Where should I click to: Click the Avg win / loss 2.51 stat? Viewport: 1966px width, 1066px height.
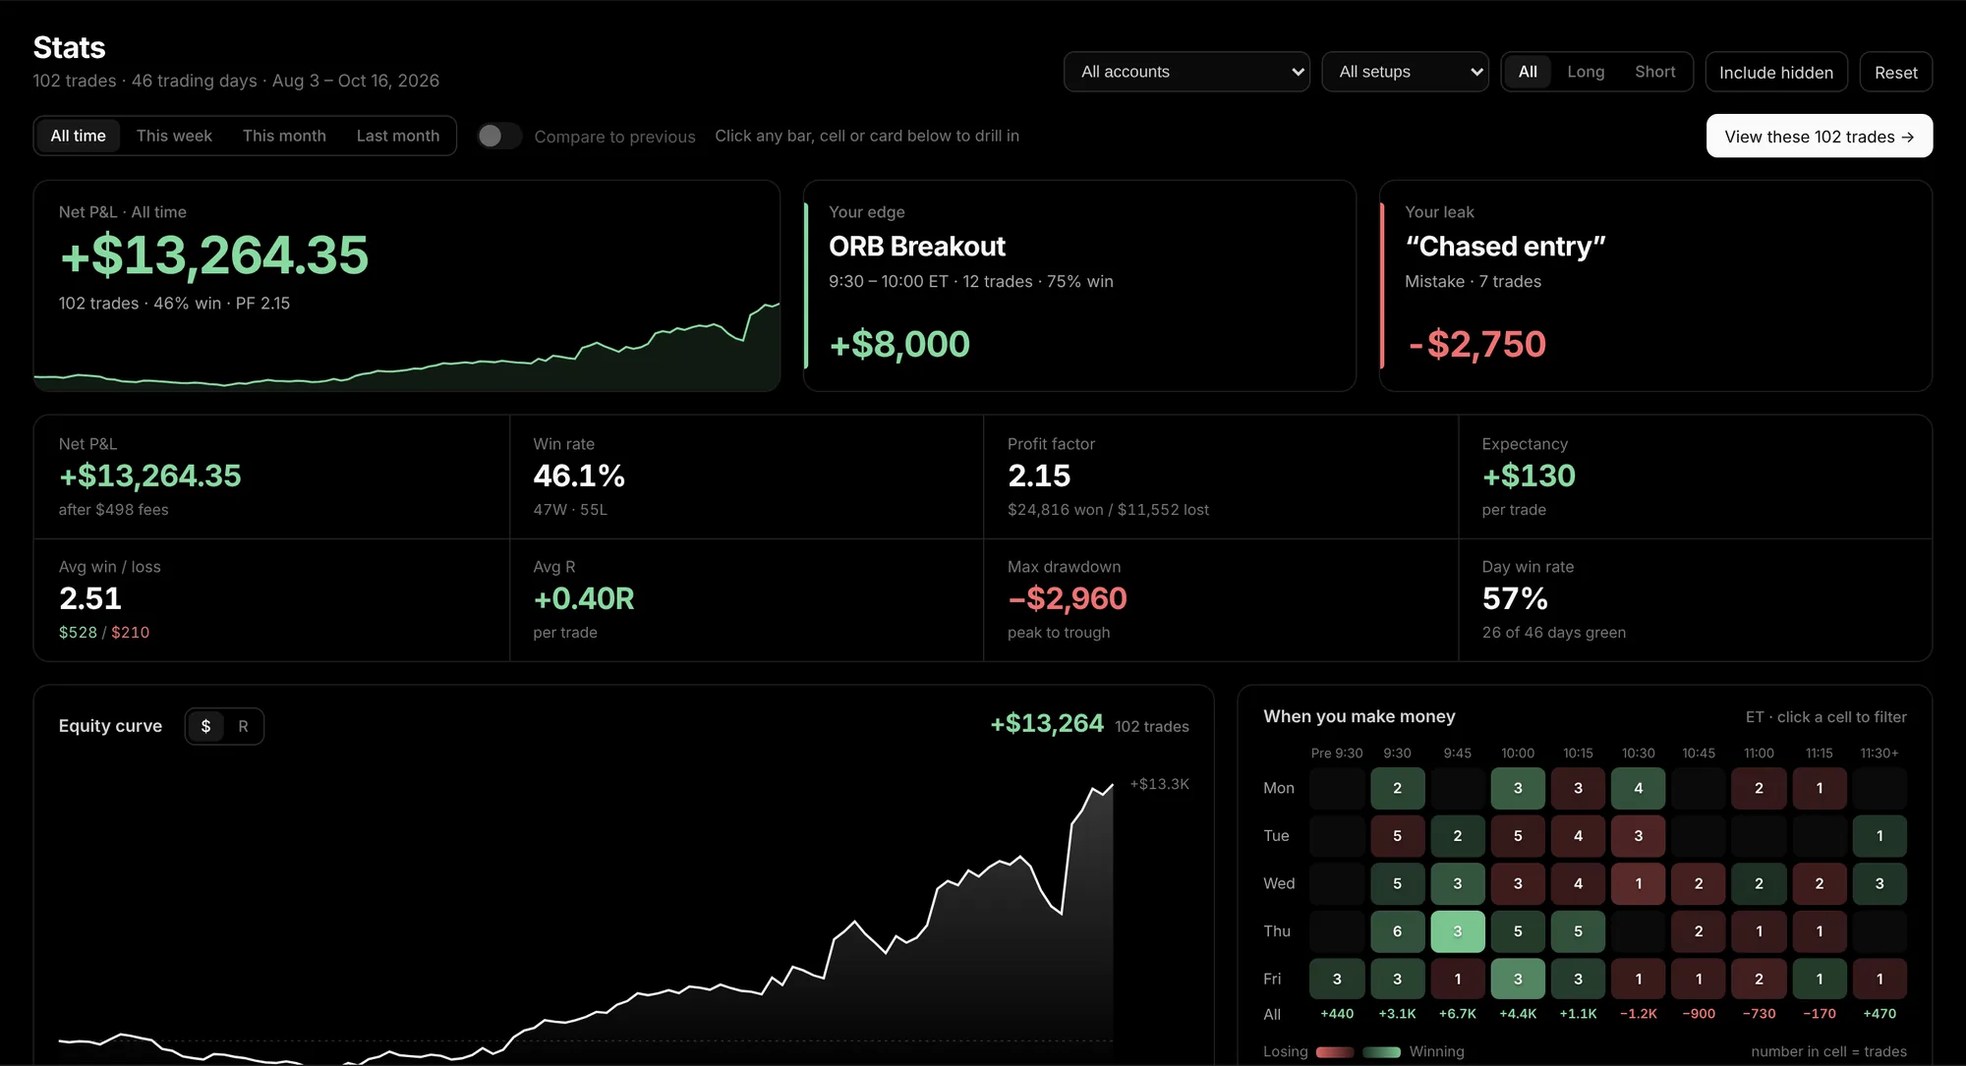tap(271, 599)
